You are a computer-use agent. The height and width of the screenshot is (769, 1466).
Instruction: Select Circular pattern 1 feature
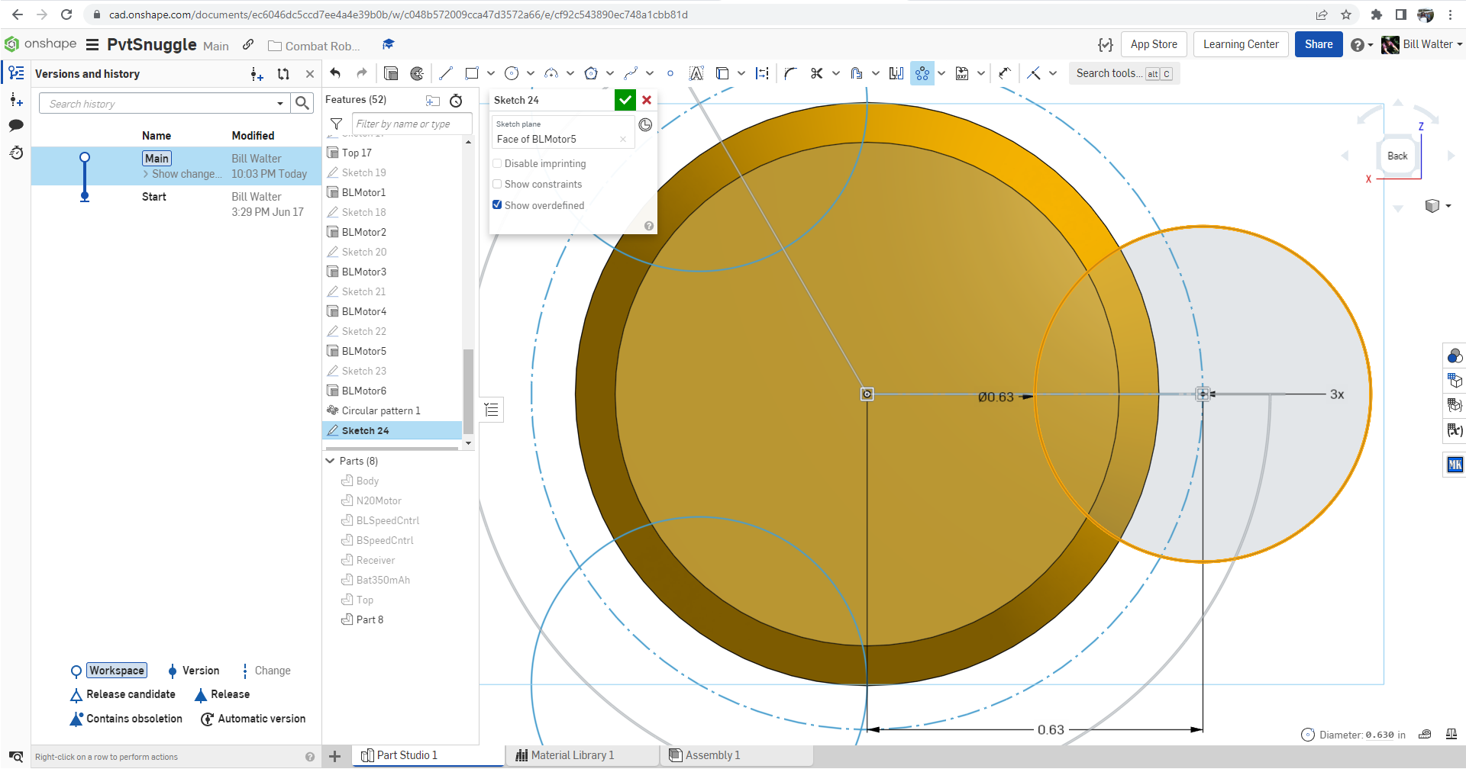381,410
